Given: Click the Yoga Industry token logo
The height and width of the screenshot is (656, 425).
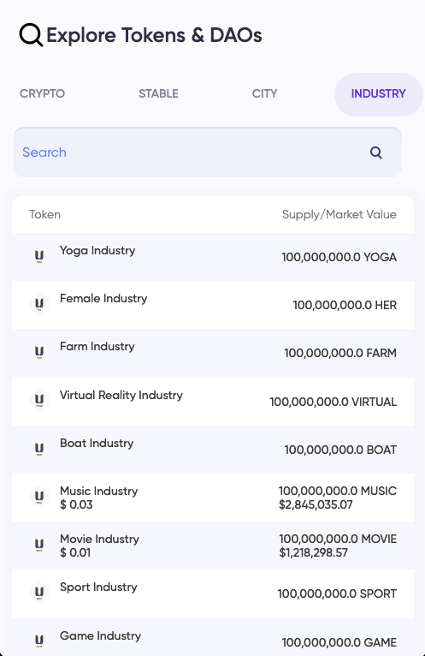Looking at the screenshot, I should 39,255.
